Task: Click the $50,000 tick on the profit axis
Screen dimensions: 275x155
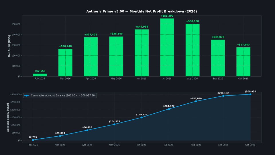Action: (16, 24)
